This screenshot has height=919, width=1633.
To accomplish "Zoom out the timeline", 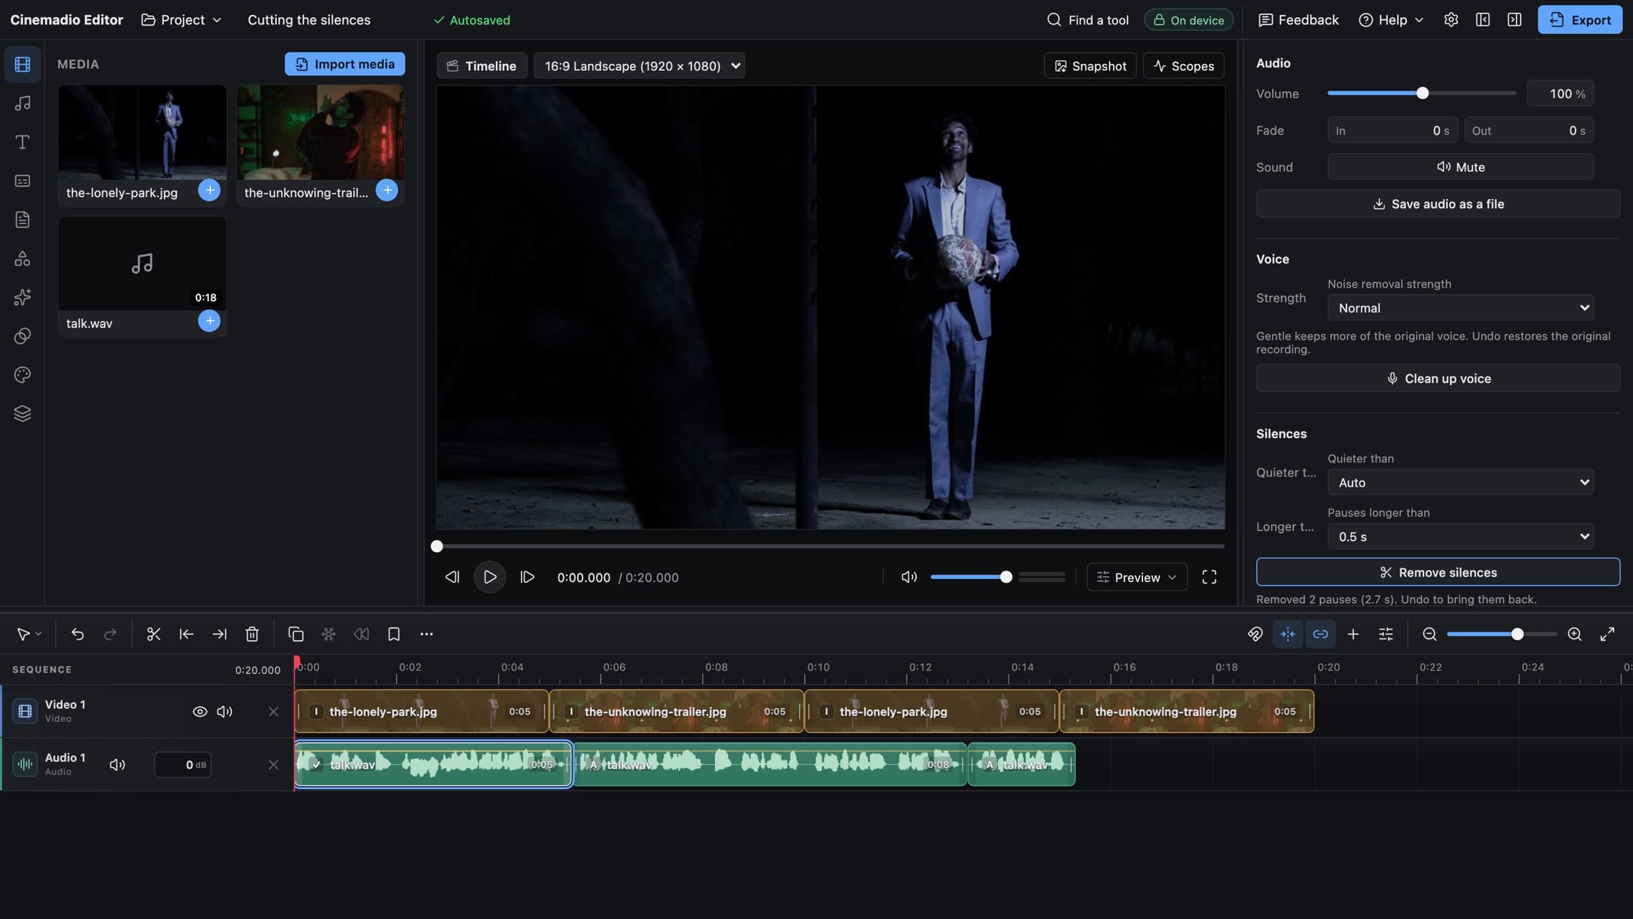I will point(1430,634).
